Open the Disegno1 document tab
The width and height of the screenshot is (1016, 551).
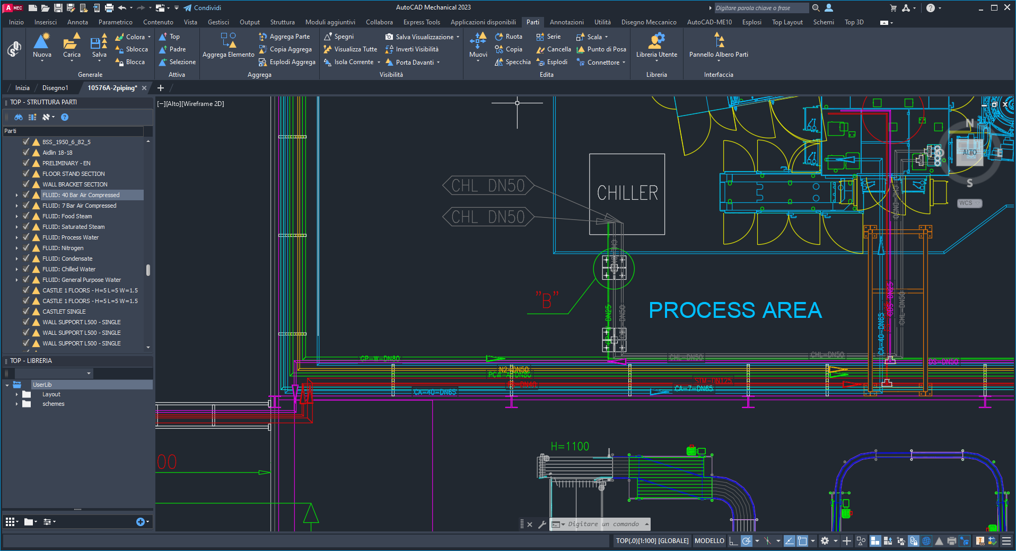pyautogui.click(x=55, y=88)
